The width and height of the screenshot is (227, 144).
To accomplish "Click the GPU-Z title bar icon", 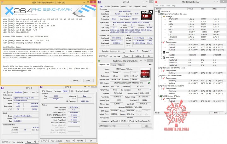I will point(99,61).
